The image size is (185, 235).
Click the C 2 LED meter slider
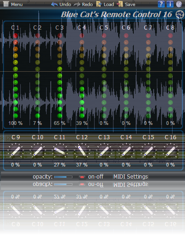pyautogui.click(x=37, y=75)
